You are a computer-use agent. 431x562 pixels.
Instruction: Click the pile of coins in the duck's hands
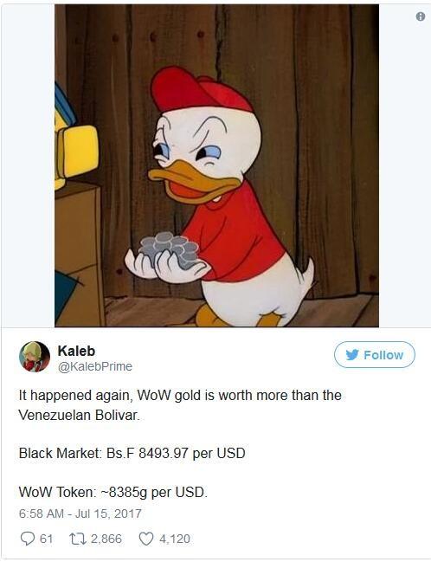click(x=169, y=248)
